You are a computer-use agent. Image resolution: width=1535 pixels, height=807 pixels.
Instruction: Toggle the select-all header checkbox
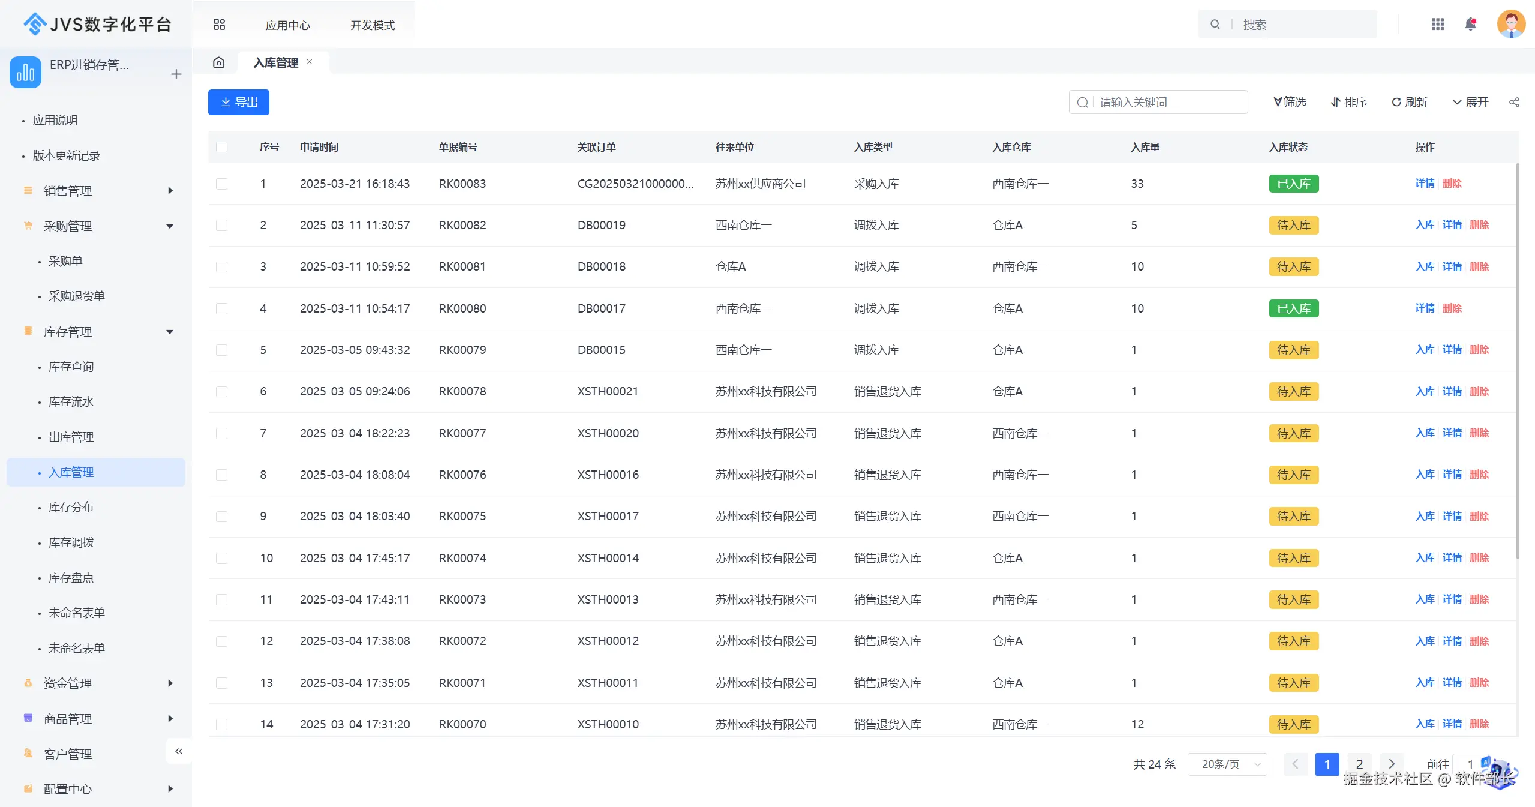click(222, 147)
